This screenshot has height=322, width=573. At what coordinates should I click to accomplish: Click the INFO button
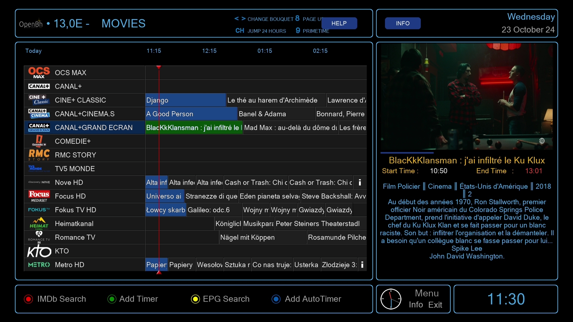pos(403,23)
